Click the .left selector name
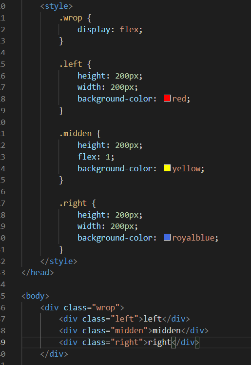This screenshot has width=251, height=365. (70, 64)
